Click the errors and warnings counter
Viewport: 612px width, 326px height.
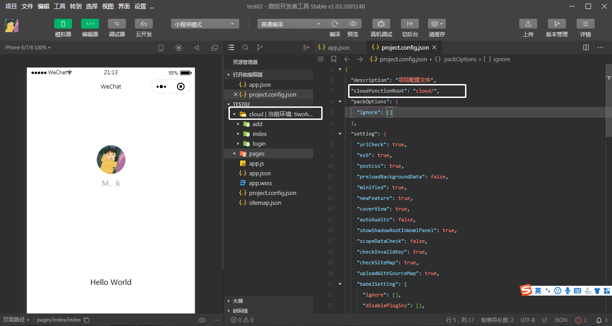(x=242, y=320)
